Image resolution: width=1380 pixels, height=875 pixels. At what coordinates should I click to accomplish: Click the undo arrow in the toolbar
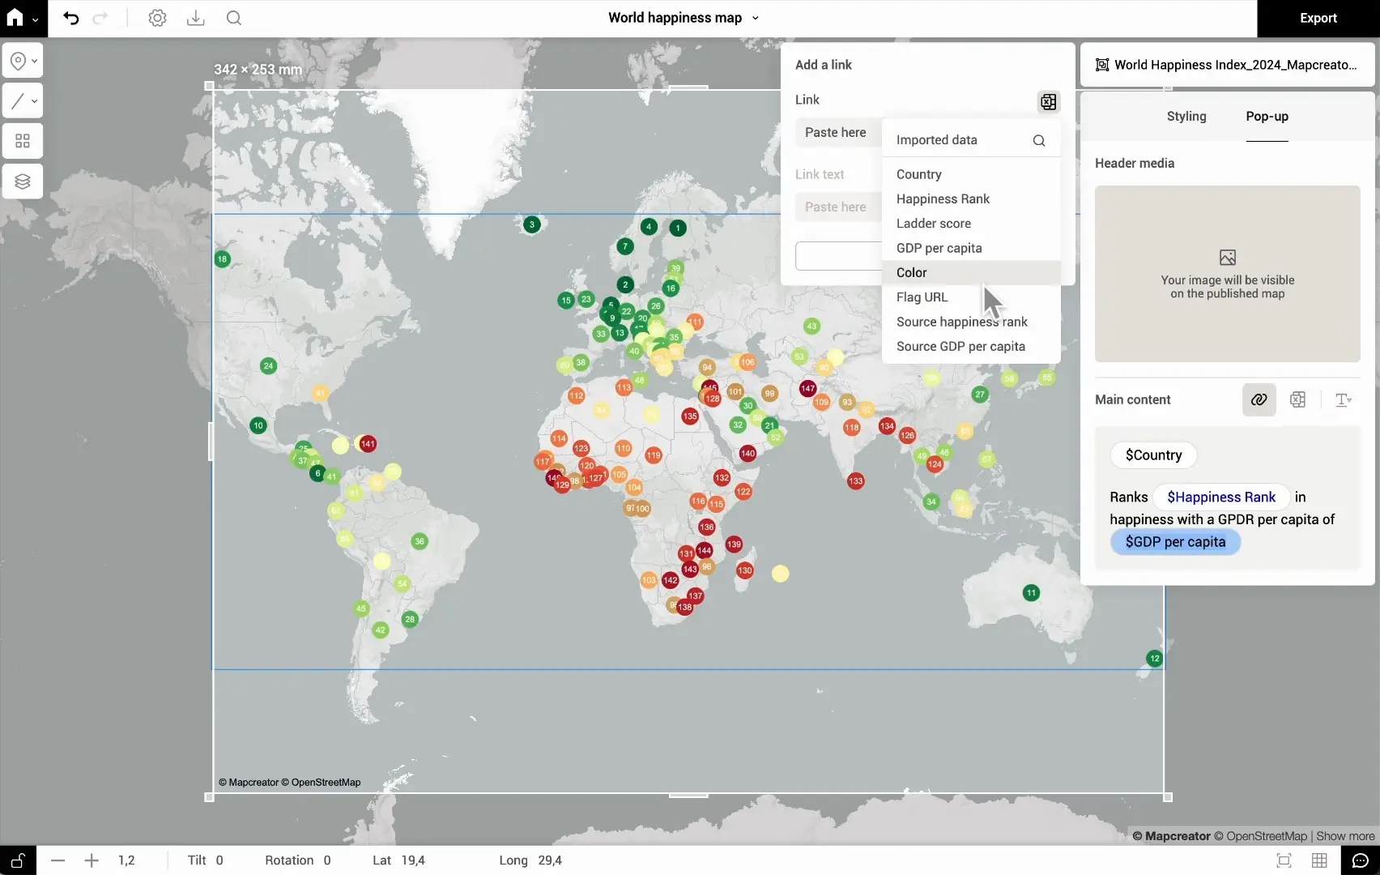[x=71, y=18]
